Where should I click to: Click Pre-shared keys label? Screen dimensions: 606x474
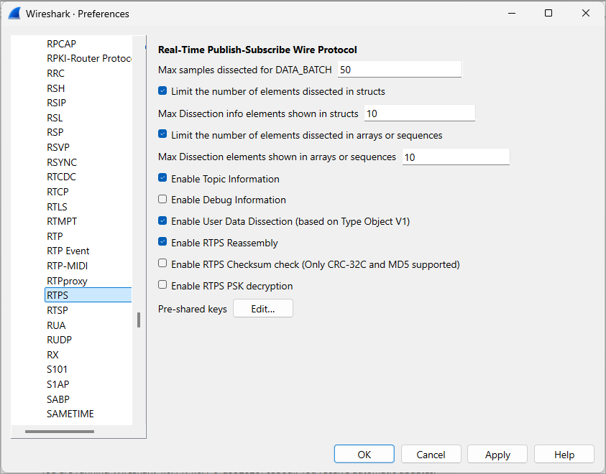coord(193,310)
